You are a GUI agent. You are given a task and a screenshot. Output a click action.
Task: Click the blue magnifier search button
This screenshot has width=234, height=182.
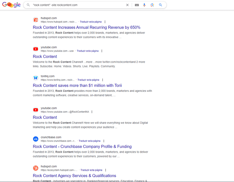coord(160,5)
